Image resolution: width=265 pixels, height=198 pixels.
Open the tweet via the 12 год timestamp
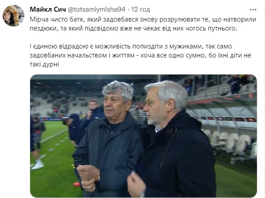[141, 9]
